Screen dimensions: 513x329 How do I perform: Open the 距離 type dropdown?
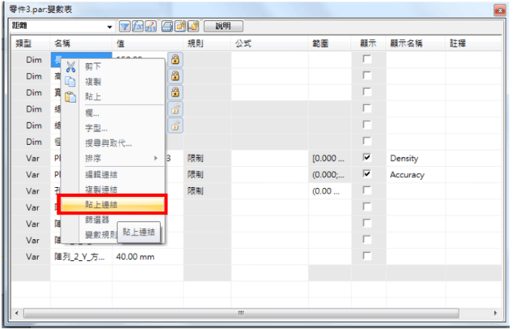pyautogui.click(x=112, y=26)
